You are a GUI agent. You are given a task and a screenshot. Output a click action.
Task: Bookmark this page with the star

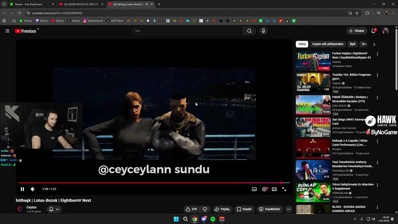357,13
